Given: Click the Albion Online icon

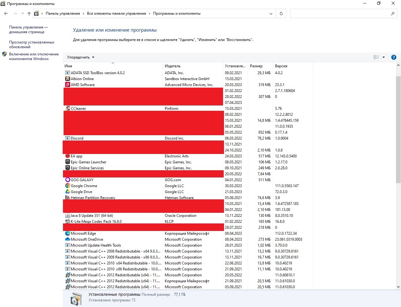Looking at the screenshot, I should [67, 79].
